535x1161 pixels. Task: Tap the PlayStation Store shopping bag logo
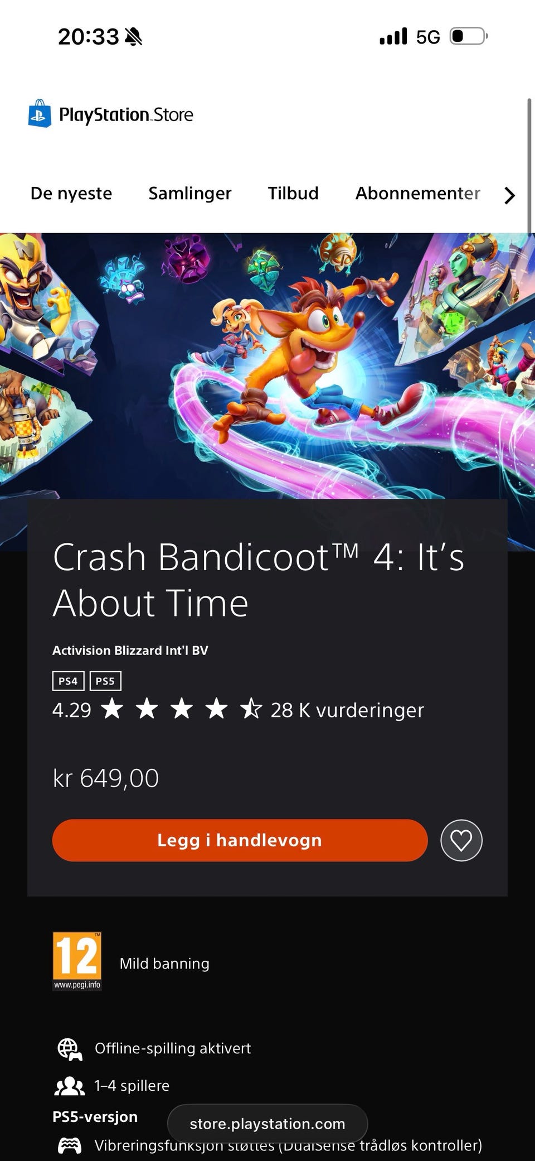click(x=40, y=114)
